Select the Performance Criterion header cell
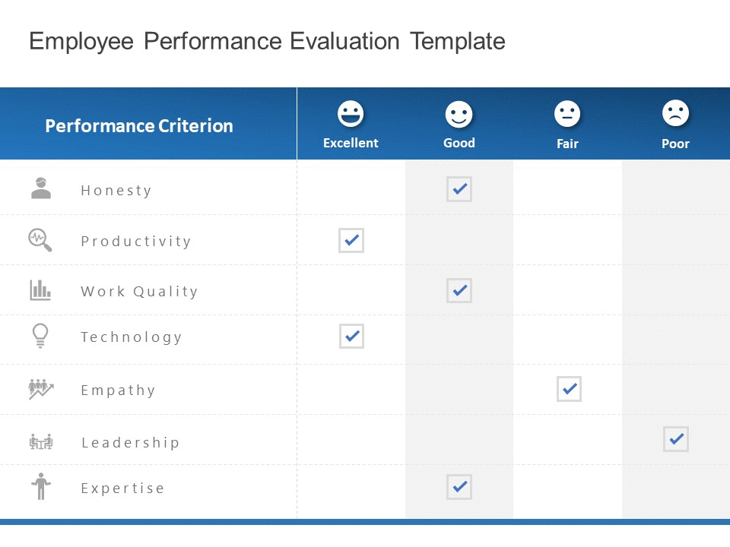The height and width of the screenshot is (547, 730). tap(139, 126)
